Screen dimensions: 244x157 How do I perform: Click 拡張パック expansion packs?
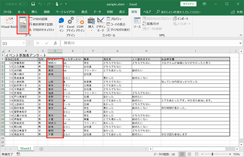click(151, 24)
